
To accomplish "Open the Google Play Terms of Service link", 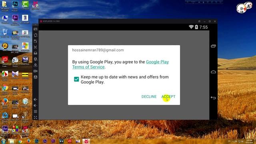I will click(120, 64).
